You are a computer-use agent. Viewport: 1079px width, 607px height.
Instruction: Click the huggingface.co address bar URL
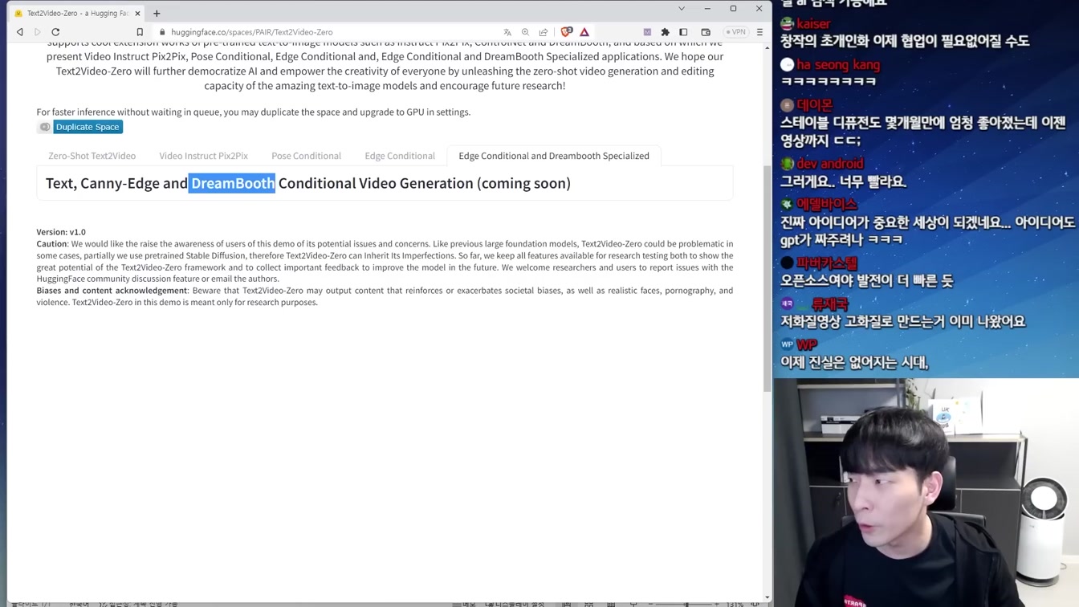point(251,32)
